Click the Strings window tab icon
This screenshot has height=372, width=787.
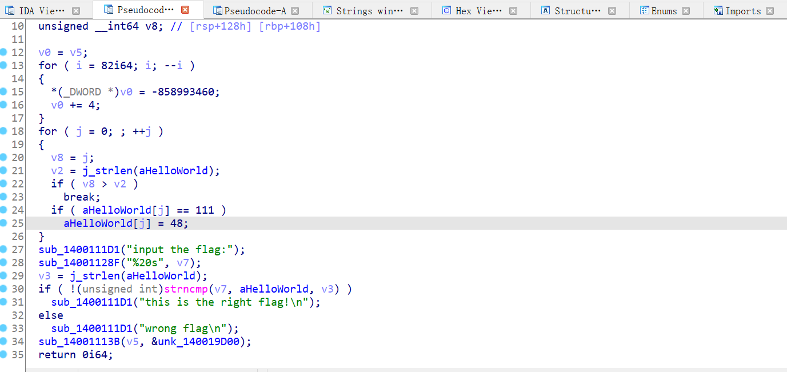[327, 11]
